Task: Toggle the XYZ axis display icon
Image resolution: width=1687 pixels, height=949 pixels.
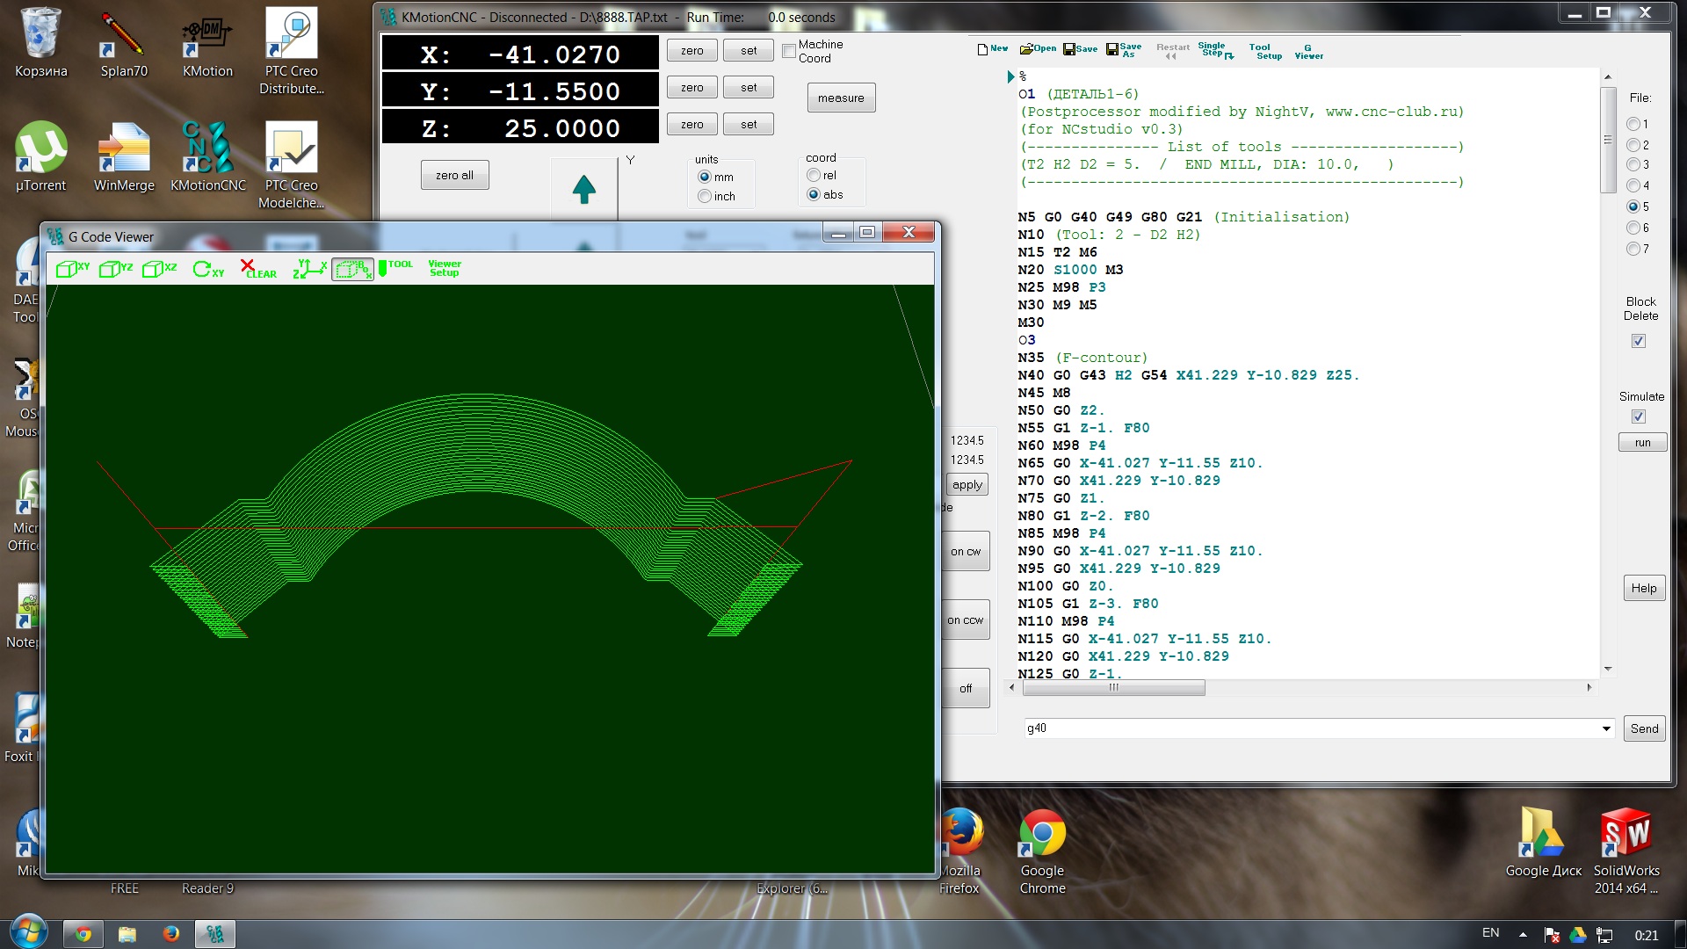Action: coord(309,269)
